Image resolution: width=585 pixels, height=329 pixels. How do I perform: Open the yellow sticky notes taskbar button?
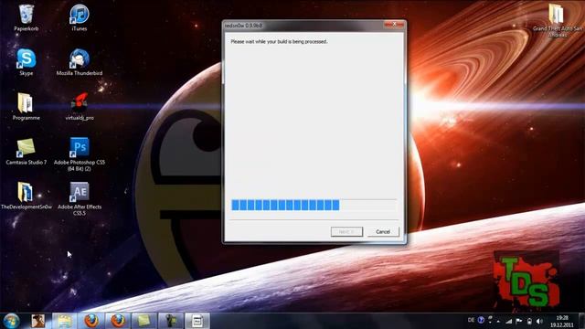144,321
